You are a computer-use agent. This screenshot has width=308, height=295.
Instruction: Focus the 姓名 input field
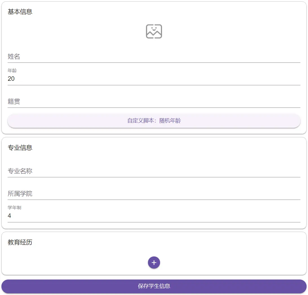click(x=154, y=57)
